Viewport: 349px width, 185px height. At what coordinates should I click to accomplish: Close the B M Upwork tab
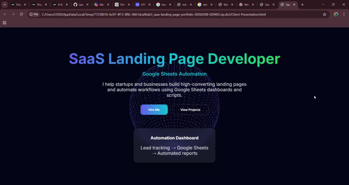click(x=67, y=5)
